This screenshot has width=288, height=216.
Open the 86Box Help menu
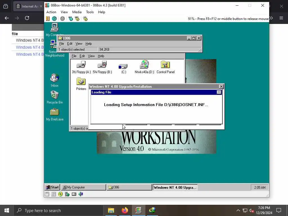click(102, 12)
